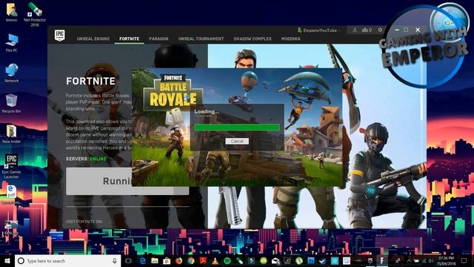474x267 pixels.
Task: Open File Explorer from the taskbar
Action: click(155, 260)
